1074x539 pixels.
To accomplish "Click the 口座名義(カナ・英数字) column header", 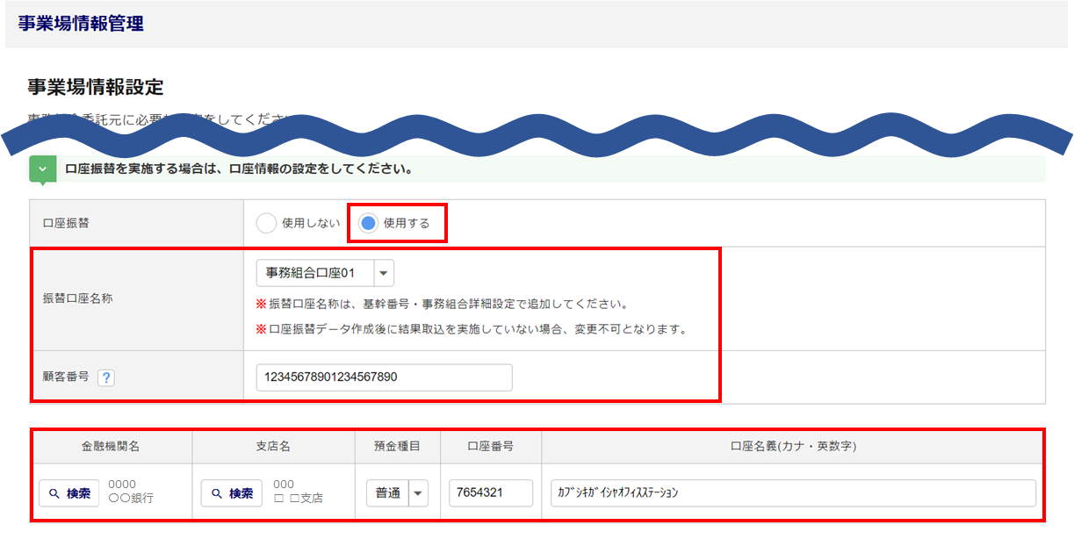I will pos(793,446).
